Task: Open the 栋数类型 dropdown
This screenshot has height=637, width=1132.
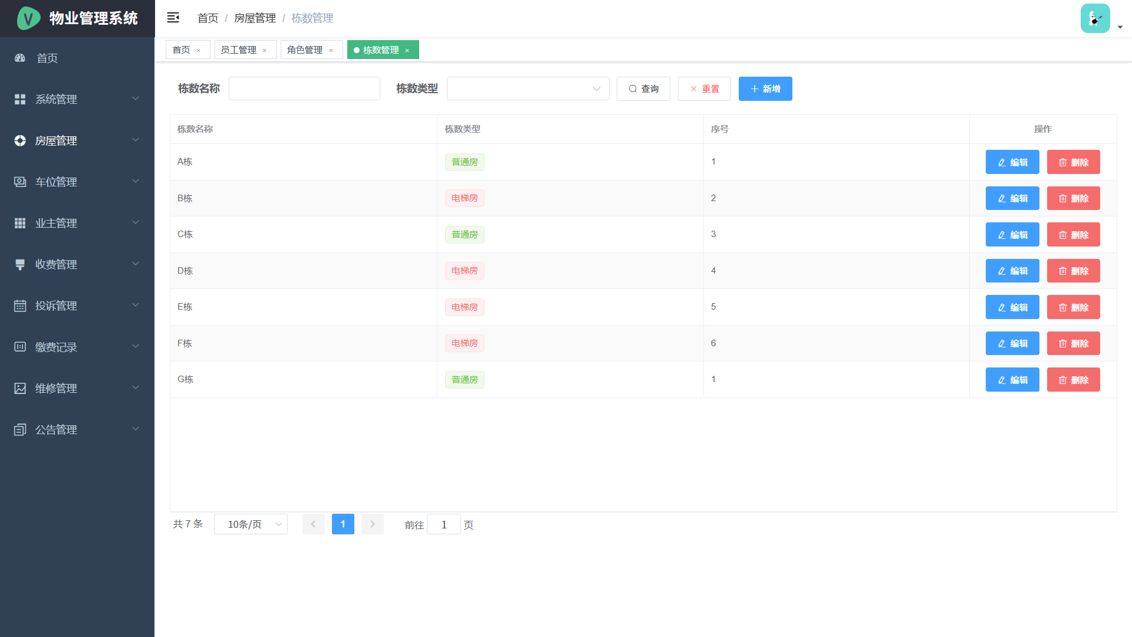Action: pyautogui.click(x=528, y=88)
